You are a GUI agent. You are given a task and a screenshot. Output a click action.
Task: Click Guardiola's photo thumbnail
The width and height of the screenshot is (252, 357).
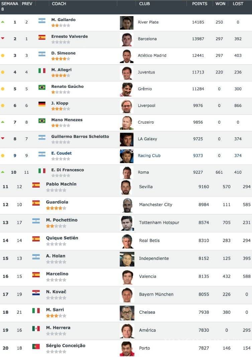[126, 205]
